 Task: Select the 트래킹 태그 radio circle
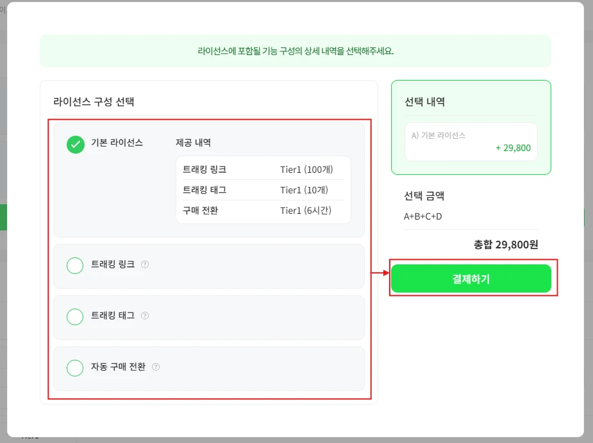75,316
